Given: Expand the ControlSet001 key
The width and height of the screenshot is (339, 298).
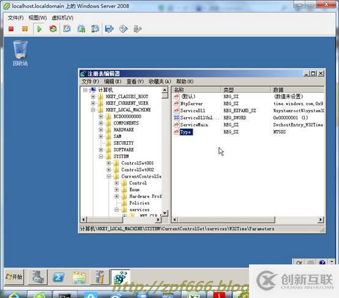Looking at the screenshot, I should 109,163.
